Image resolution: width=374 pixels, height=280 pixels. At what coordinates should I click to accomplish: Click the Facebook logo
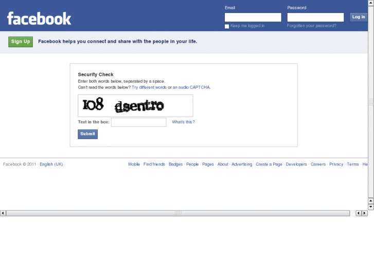39,18
